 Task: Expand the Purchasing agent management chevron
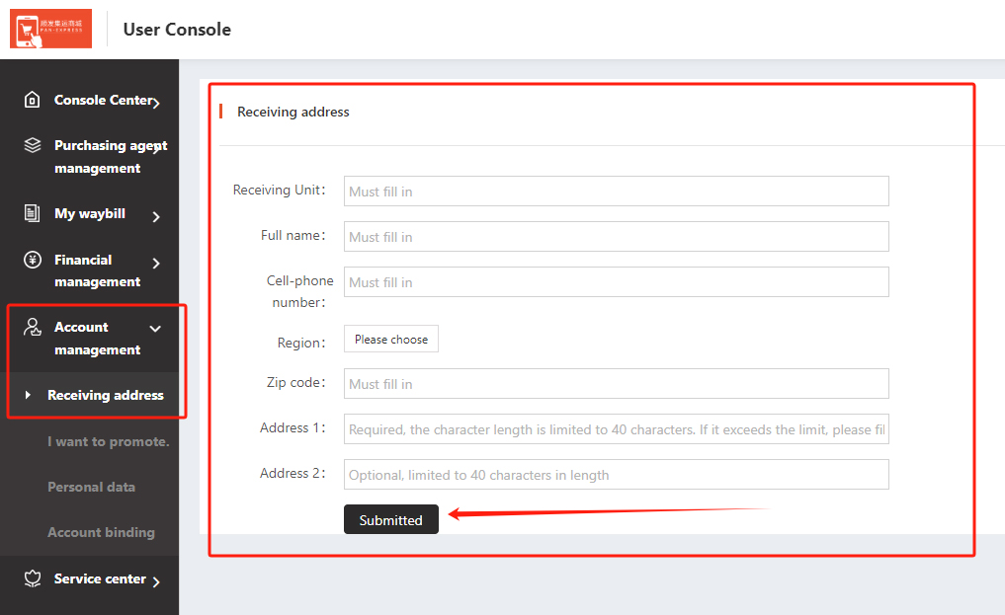(156, 148)
